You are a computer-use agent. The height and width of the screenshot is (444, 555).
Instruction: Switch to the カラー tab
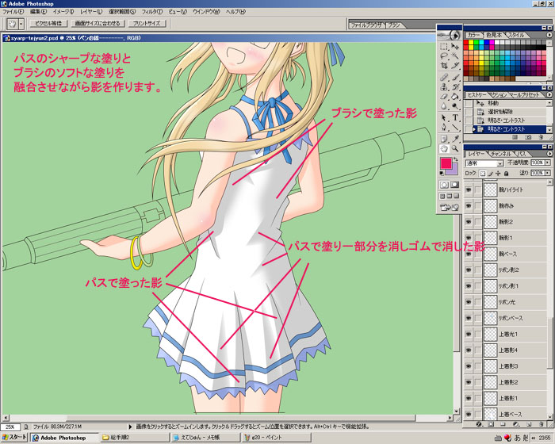[x=473, y=35]
